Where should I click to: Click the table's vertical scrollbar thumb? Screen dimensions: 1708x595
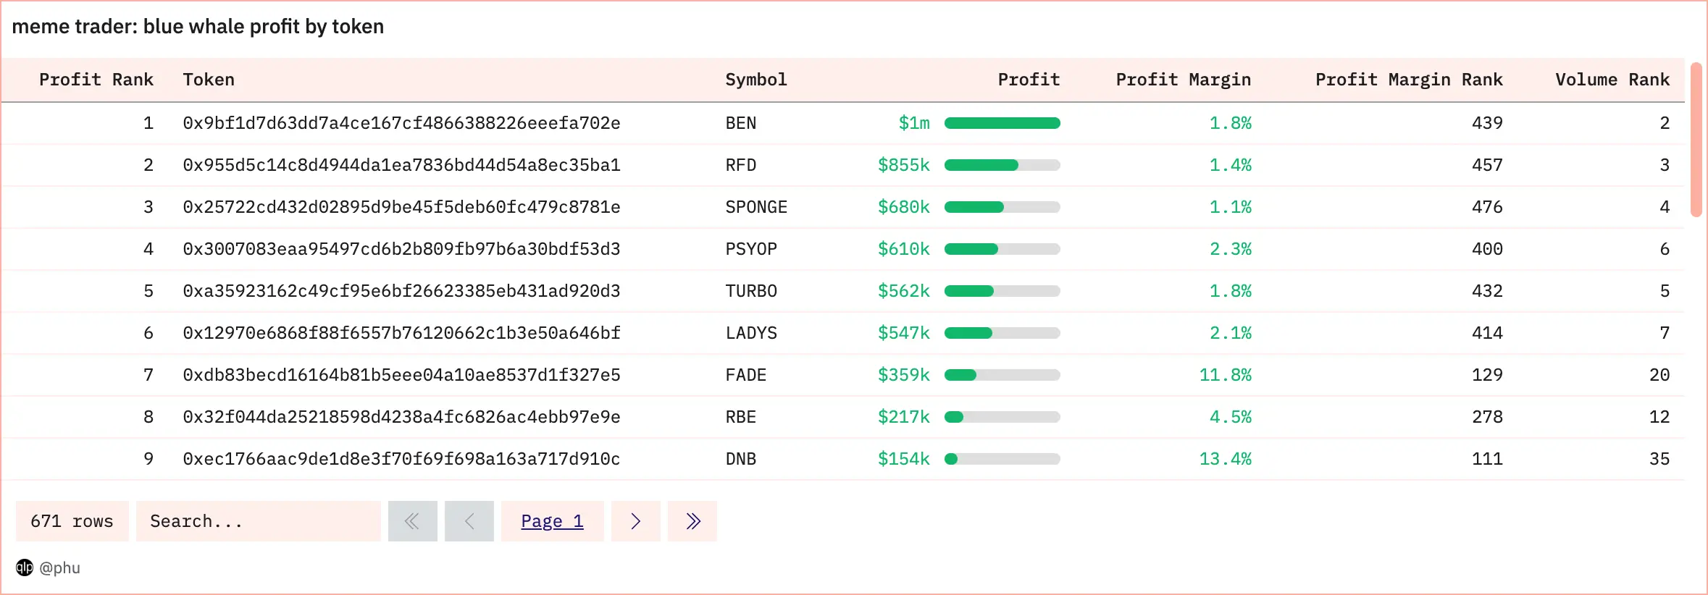(1696, 139)
